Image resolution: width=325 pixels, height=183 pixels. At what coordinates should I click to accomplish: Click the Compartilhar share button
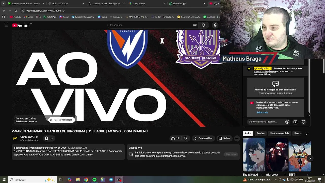203,138
